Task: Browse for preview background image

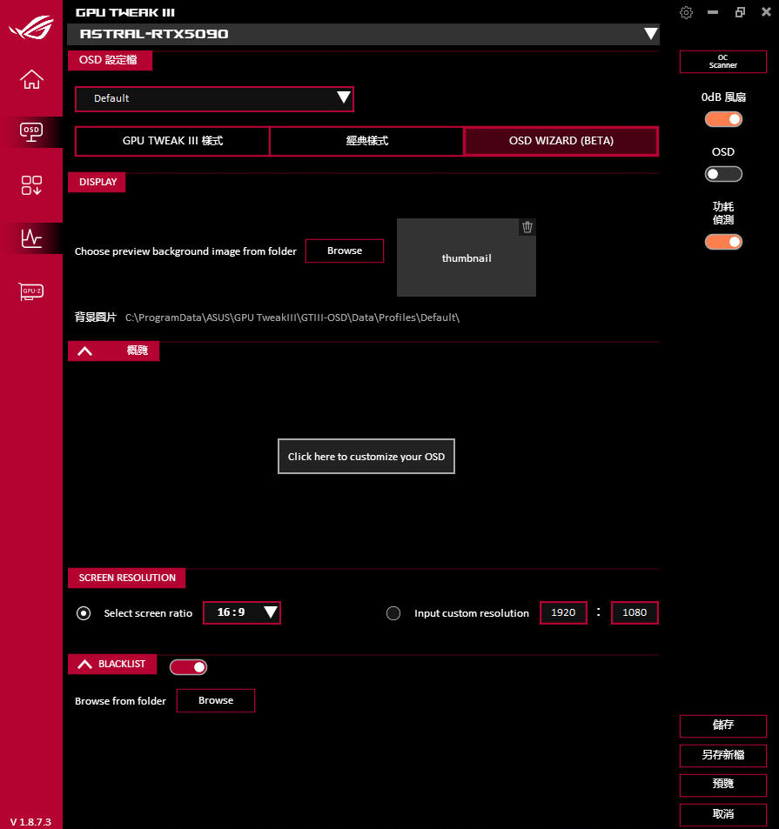Action: 345,251
